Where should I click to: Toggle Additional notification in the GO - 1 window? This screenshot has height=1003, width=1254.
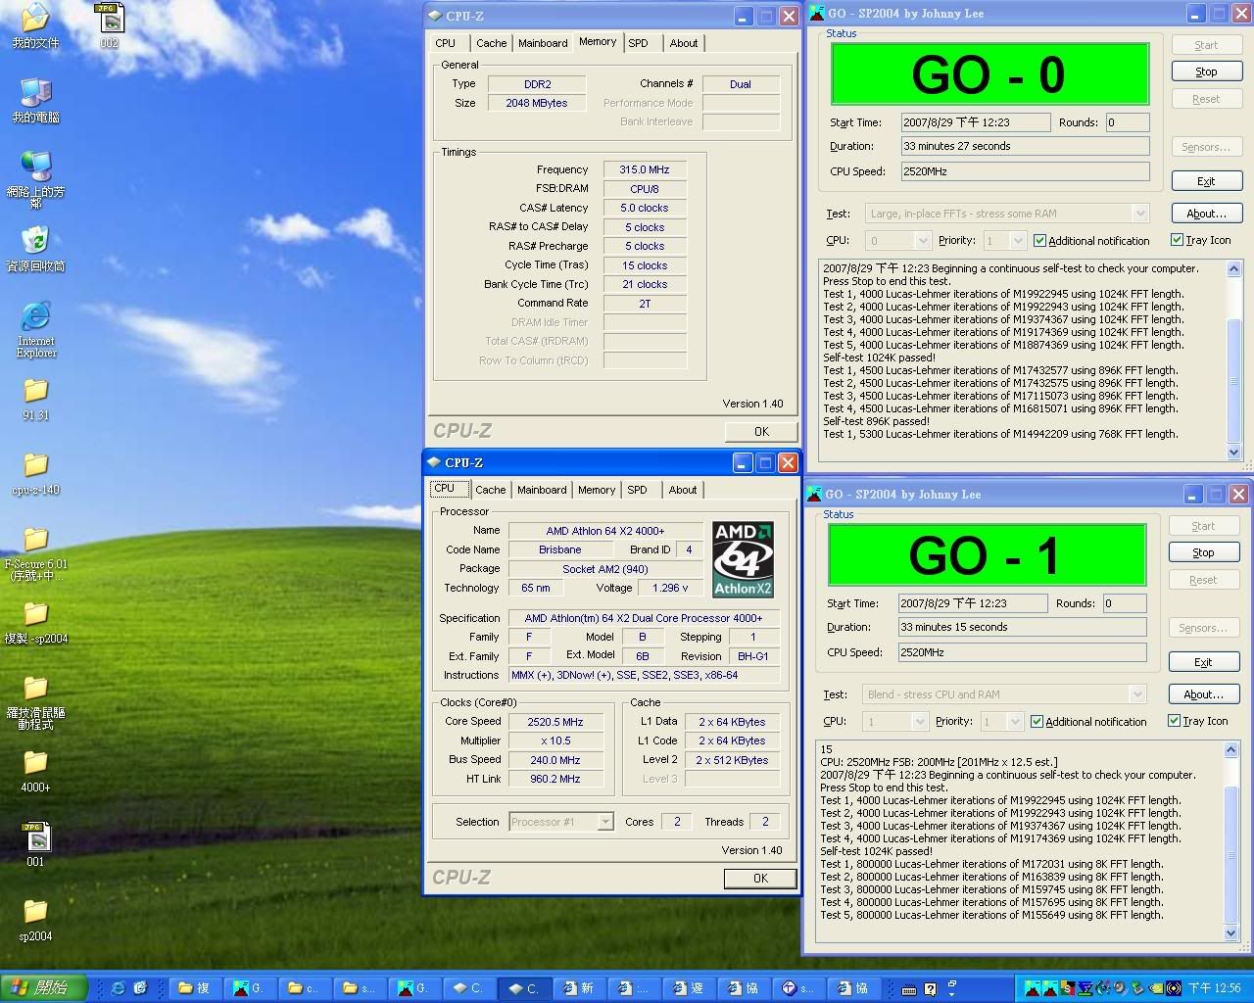(1037, 722)
